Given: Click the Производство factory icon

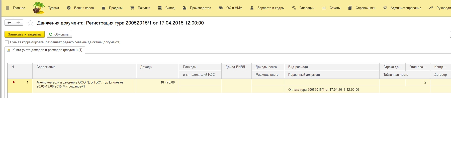Looking at the screenshot, I should click(x=185, y=8).
